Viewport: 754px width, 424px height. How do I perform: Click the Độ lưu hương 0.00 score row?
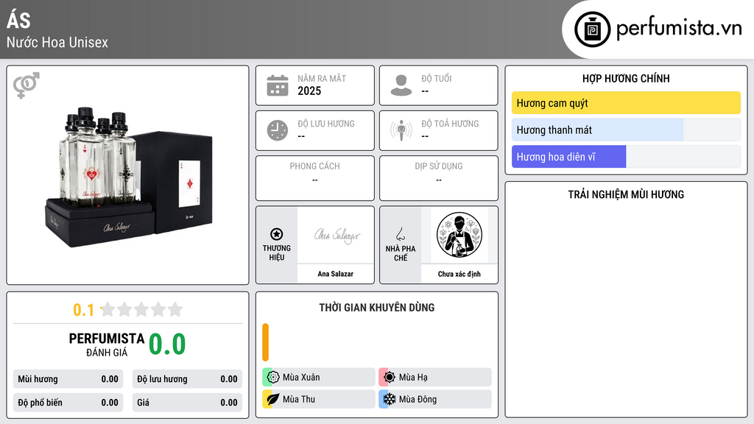click(x=187, y=379)
